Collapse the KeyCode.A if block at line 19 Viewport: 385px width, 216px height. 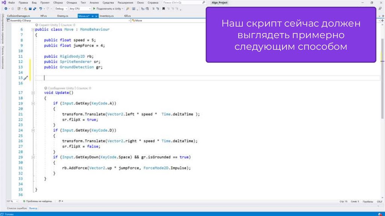(x=33, y=104)
